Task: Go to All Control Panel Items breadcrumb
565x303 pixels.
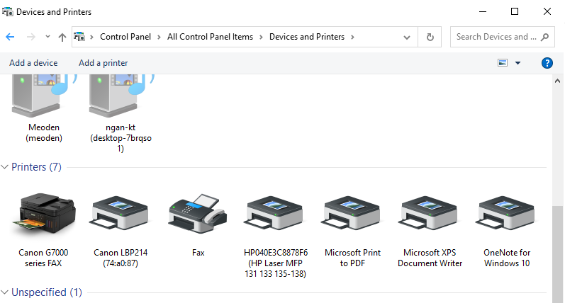Action: tap(210, 37)
